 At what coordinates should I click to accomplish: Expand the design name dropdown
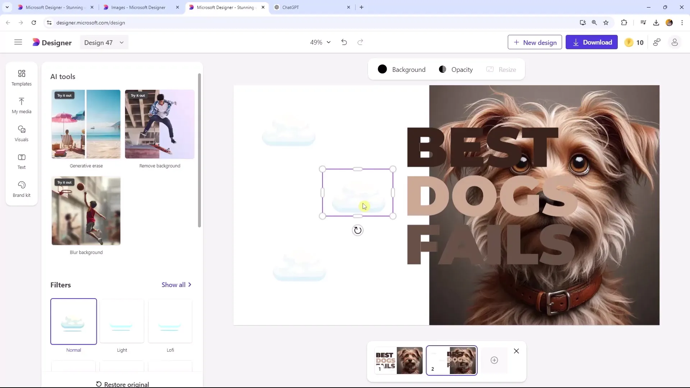[121, 43]
